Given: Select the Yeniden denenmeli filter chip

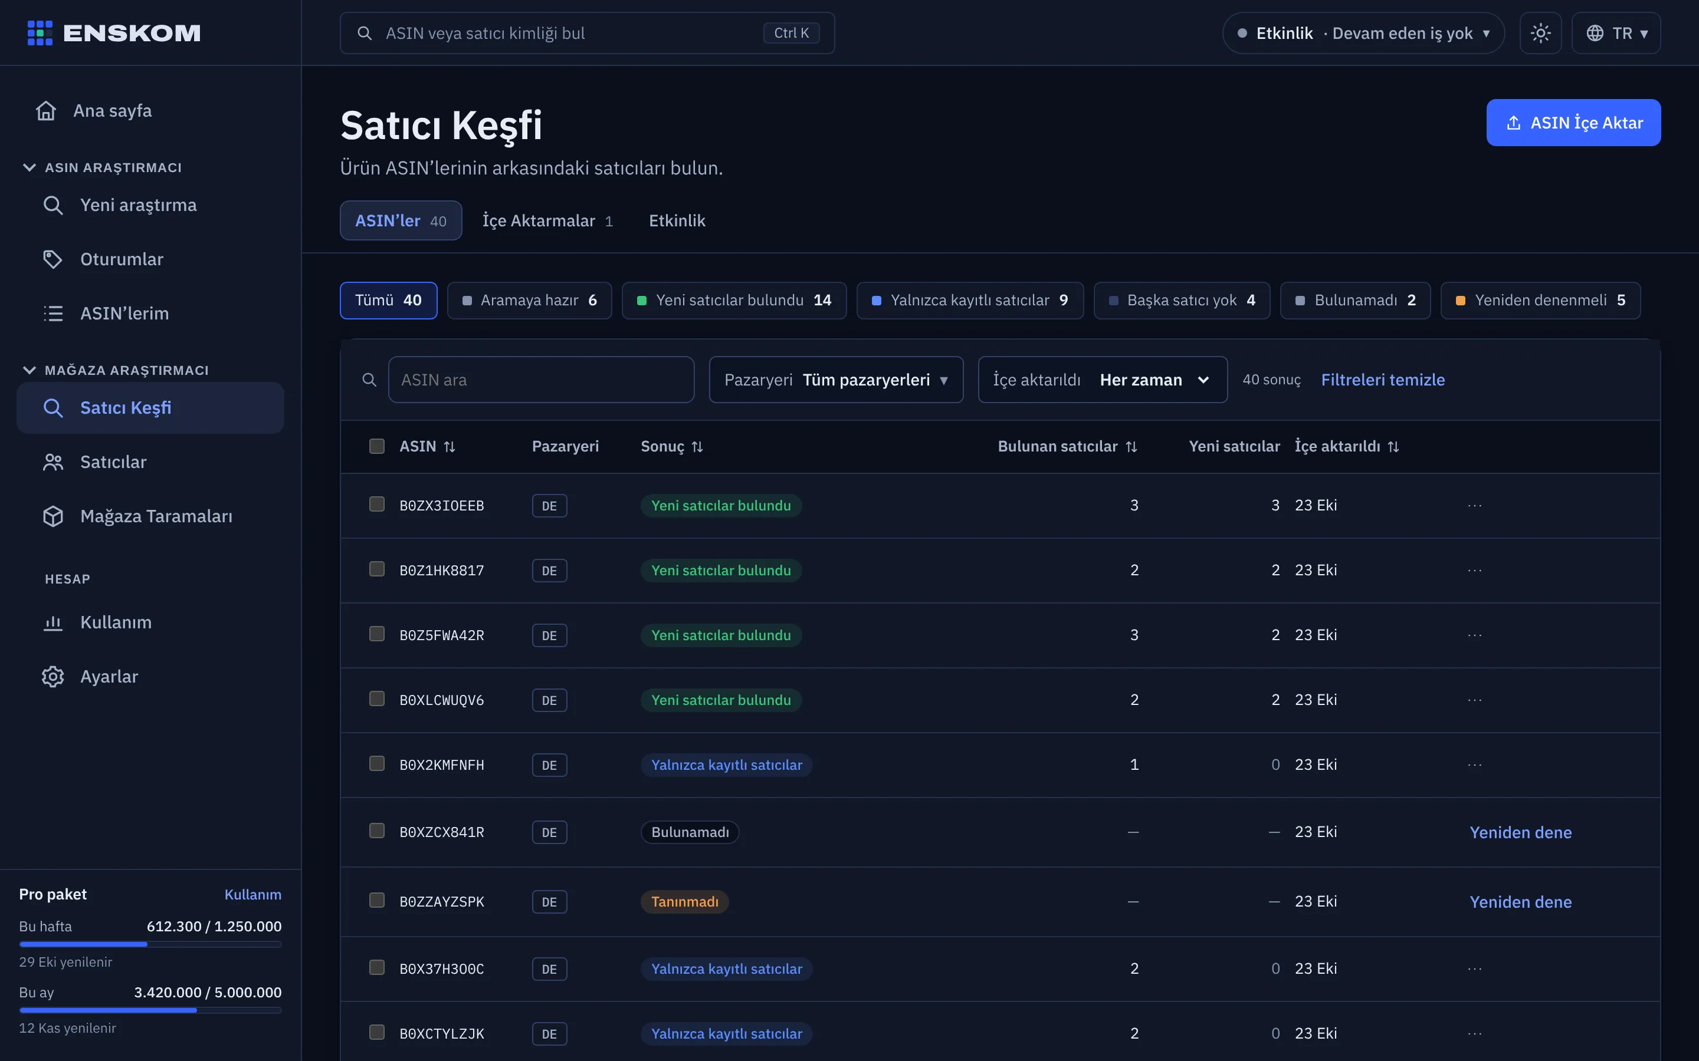Looking at the screenshot, I should coord(1540,301).
